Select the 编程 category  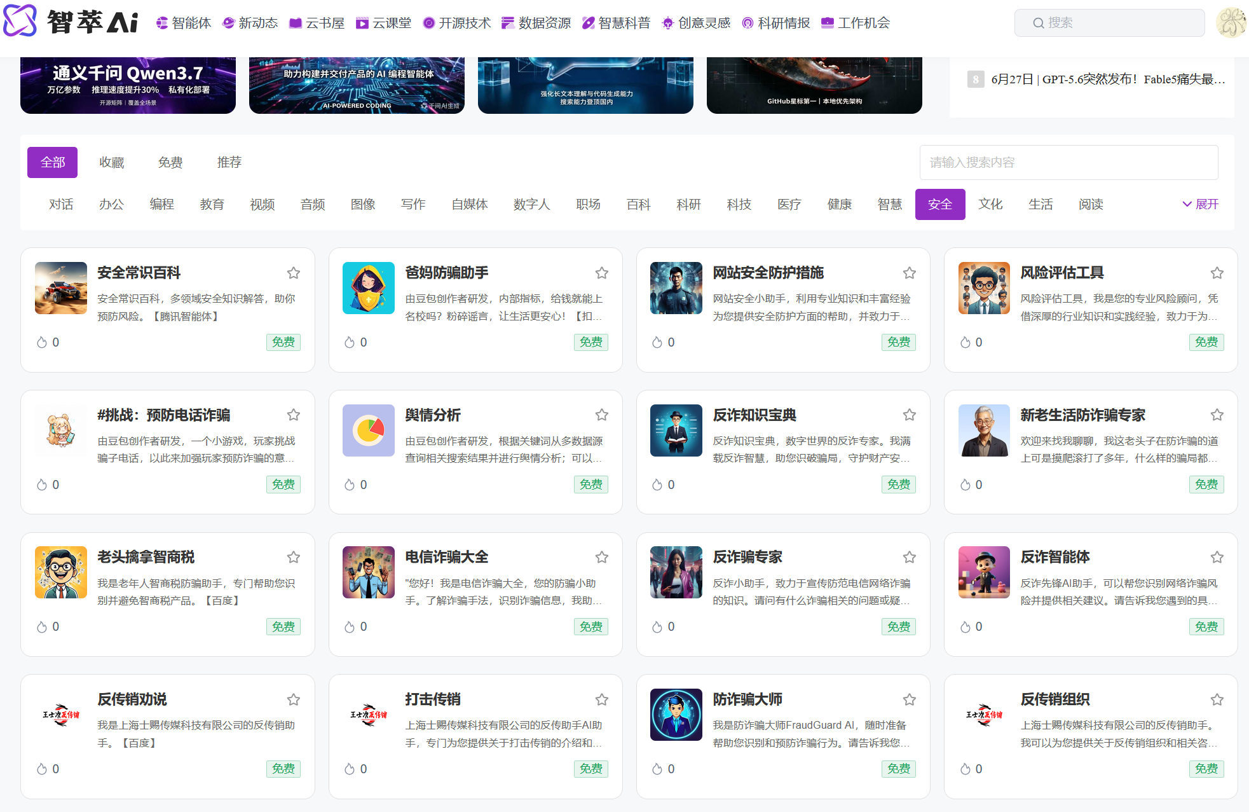pos(162,204)
